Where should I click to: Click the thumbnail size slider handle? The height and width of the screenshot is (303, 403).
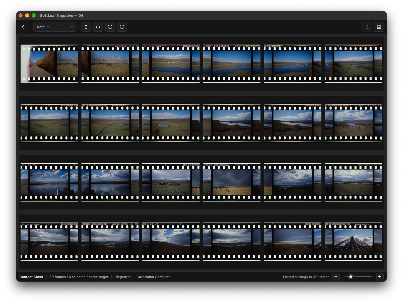[x=351, y=277]
